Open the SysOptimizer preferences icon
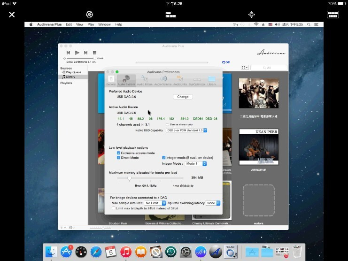Viewport: 348px width, 261px height. pyautogui.click(x=196, y=80)
